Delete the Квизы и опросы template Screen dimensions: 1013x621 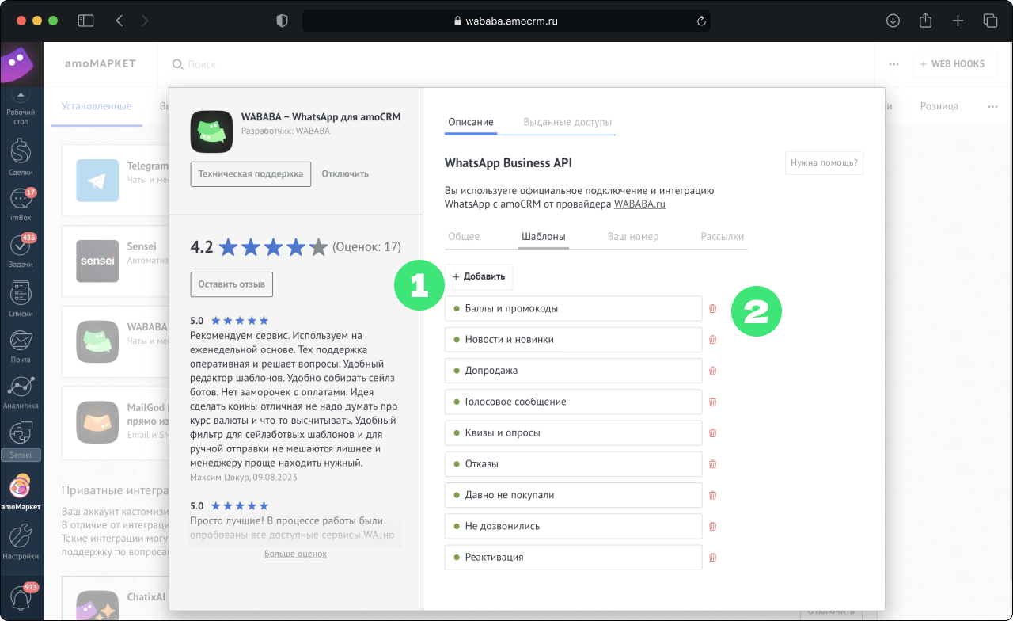712,433
